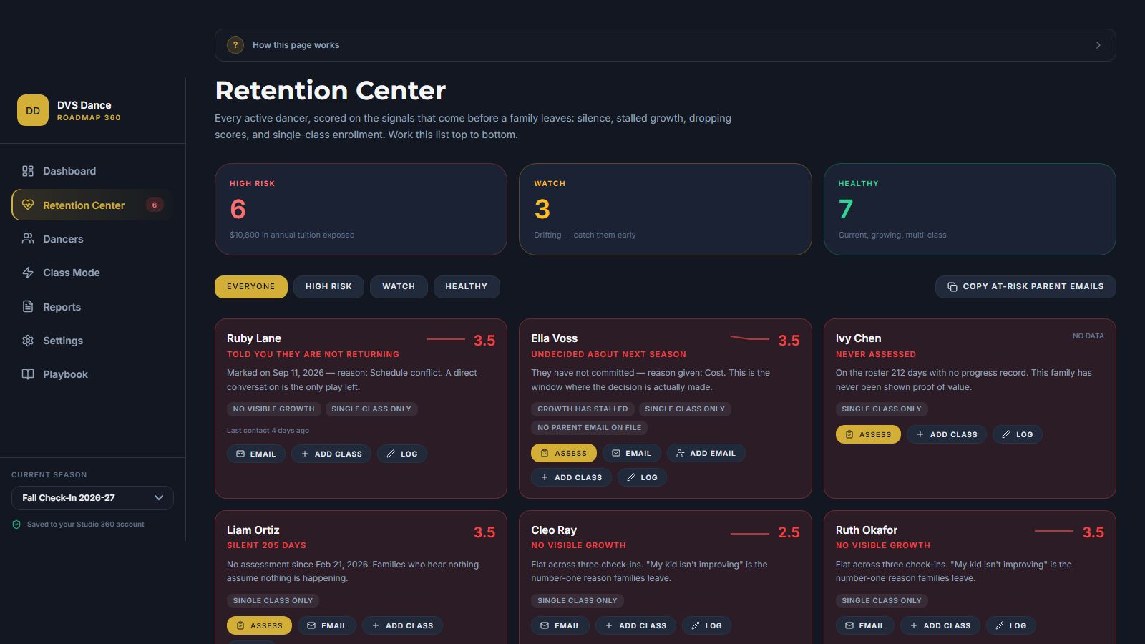Screen dimensions: 1145x644
Task: Click the Settings gear icon
Action: (28, 341)
